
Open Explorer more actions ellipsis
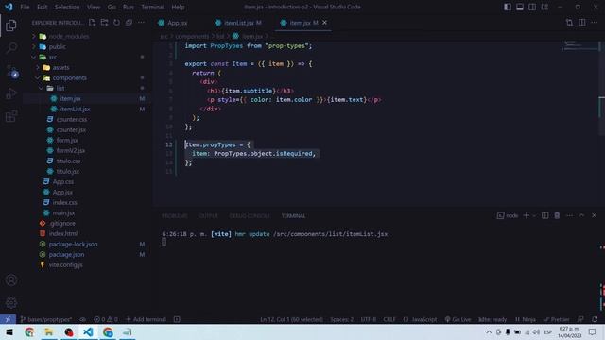[x=141, y=23]
